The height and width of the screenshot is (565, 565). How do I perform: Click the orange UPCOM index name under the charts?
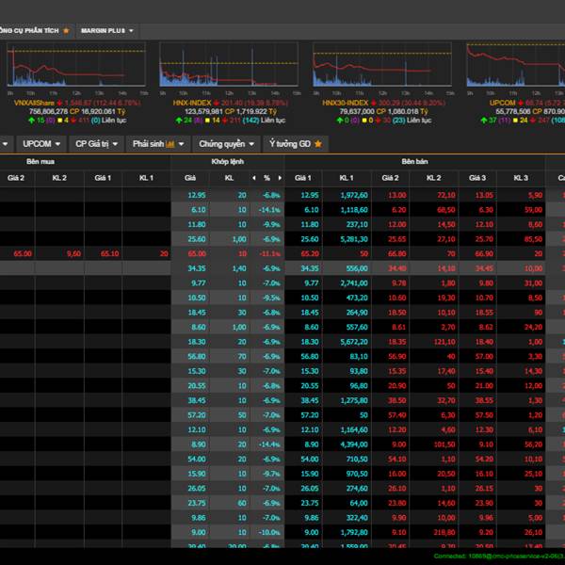pyautogui.click(x=502, y=103)
